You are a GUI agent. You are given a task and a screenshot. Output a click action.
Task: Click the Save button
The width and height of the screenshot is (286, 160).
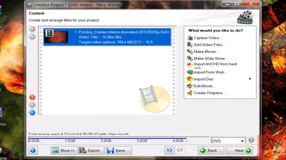tap(119, 150)
